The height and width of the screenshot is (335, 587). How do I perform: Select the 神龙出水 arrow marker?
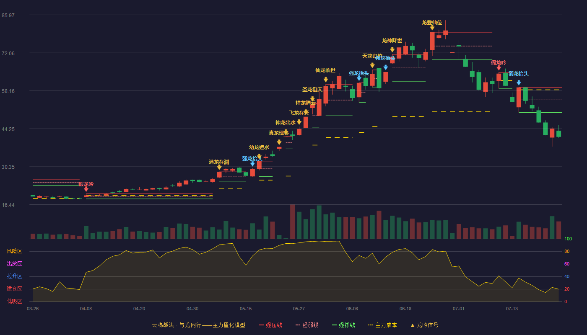click(x=299, y=122)
